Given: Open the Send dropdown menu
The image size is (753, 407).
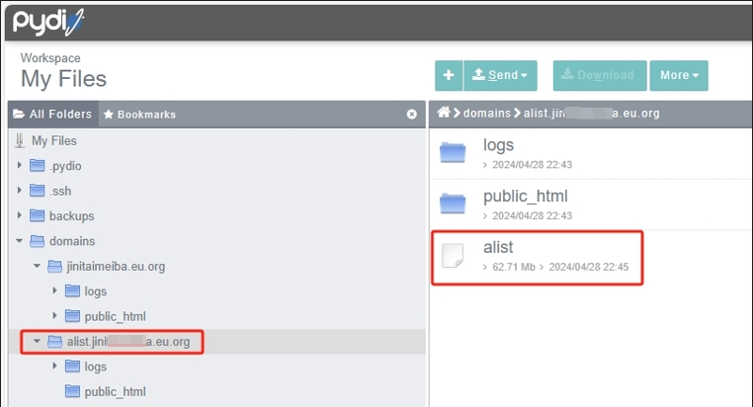Looking at the screenshot, I should (x=499, y=75).
